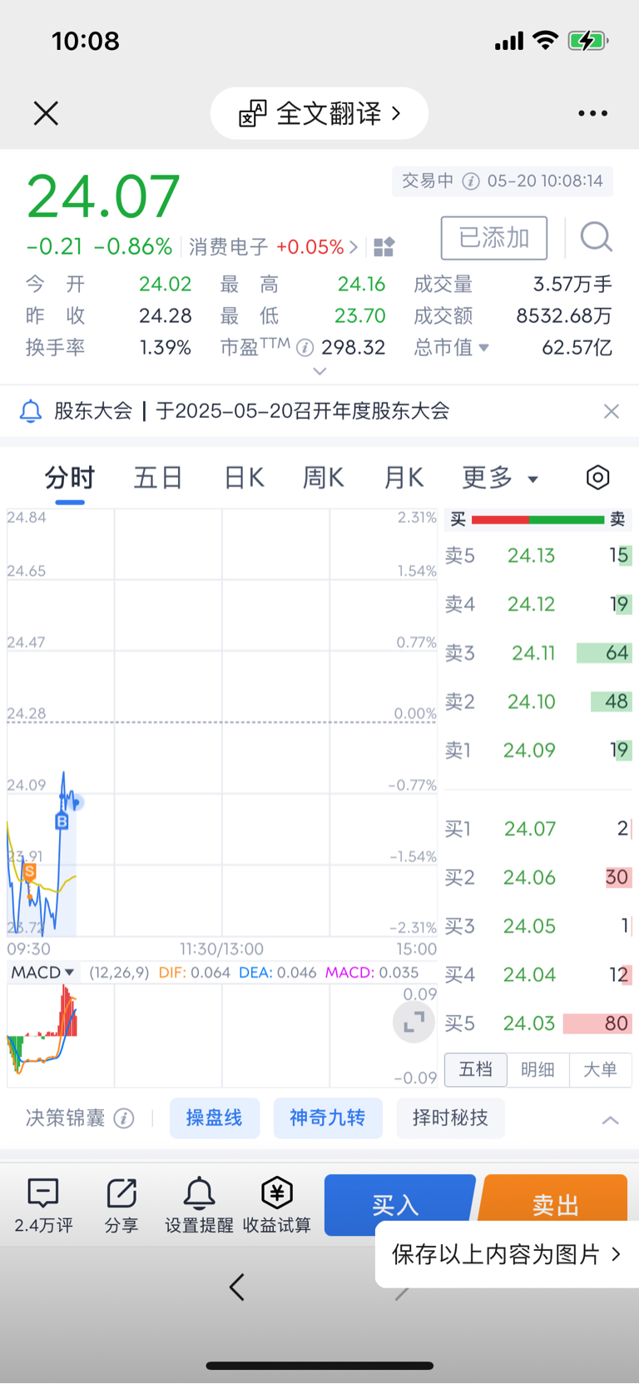Open the three-dot more options menu

pyautogui.click(x=592, y=113)
